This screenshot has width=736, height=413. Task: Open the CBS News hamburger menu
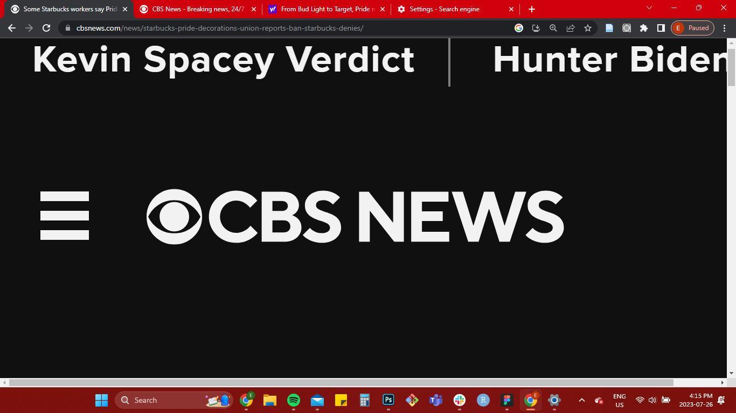point(65,216)
